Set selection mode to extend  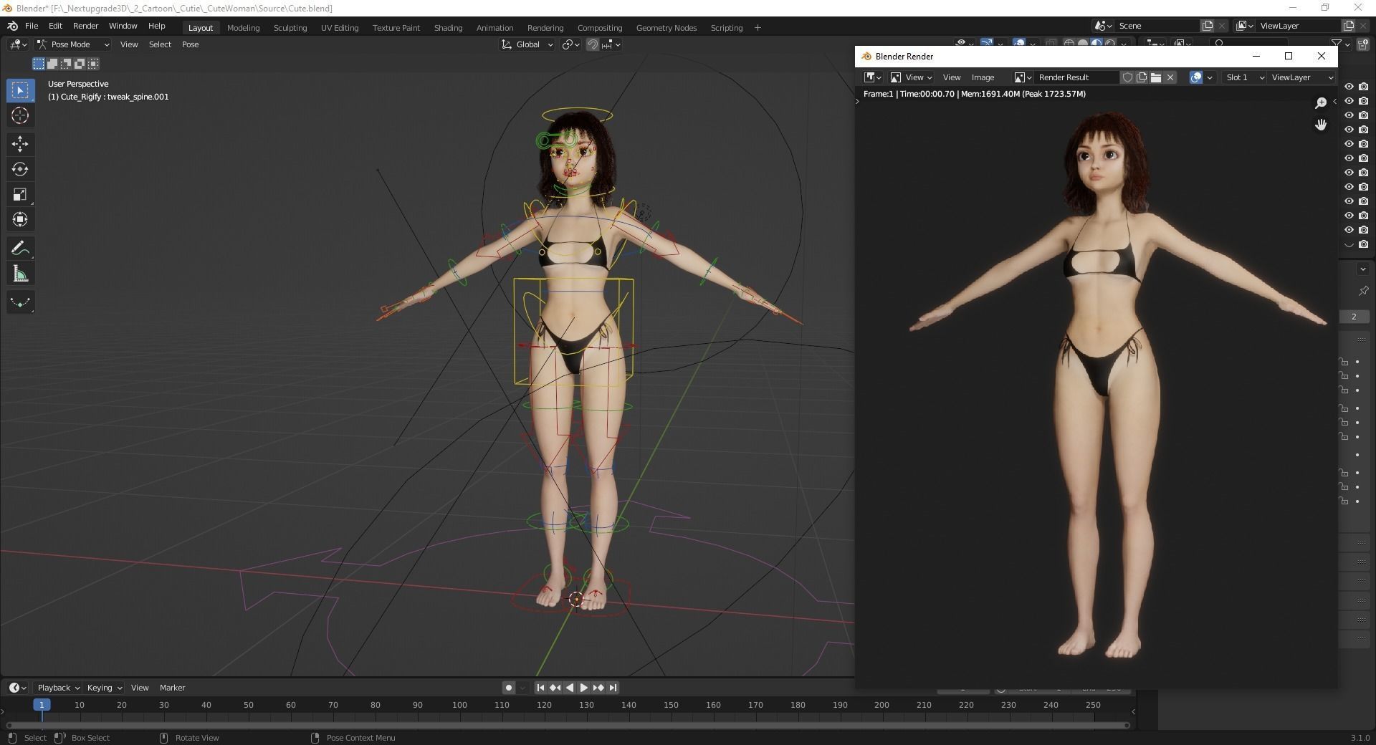[52, 64]
